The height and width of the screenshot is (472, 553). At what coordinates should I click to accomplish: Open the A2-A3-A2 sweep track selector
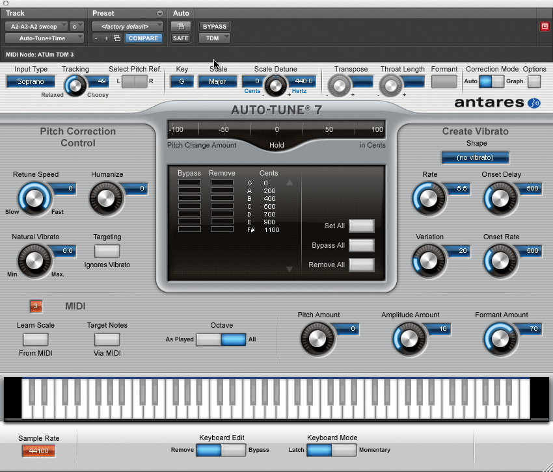[x=36, y=27]
